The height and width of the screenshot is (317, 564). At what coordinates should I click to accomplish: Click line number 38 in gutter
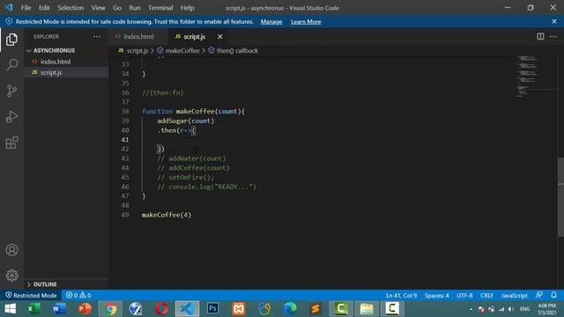[x=125, y=112]
